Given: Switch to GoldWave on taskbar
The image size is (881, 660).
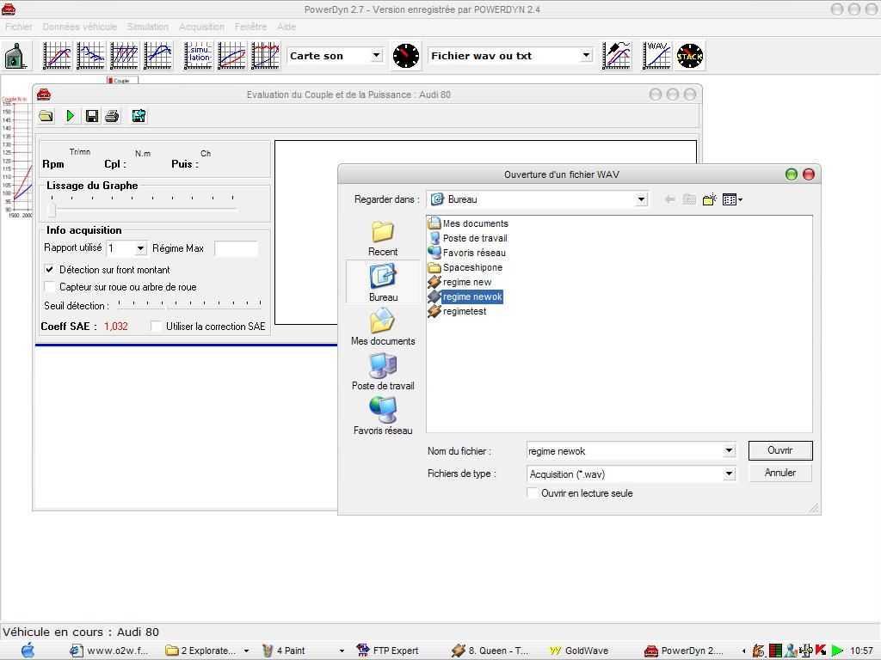Looking at the screenshot, I should (579, 651).
